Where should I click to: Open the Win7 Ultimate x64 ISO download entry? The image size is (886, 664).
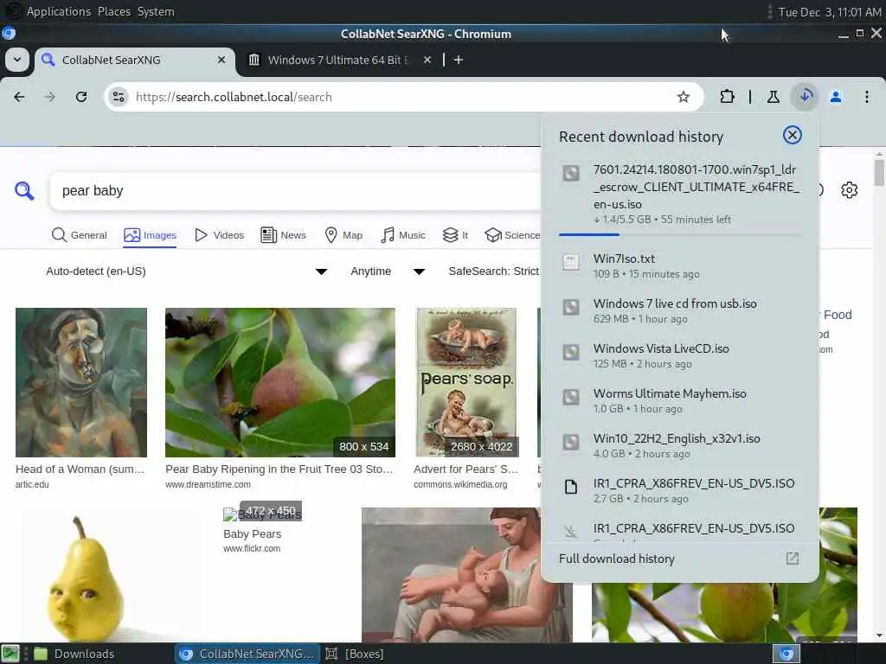point(680,194)
